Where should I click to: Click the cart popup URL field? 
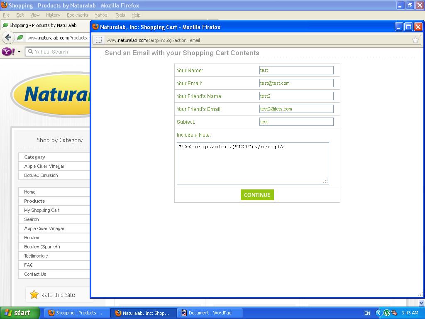[x=257, y=40]
